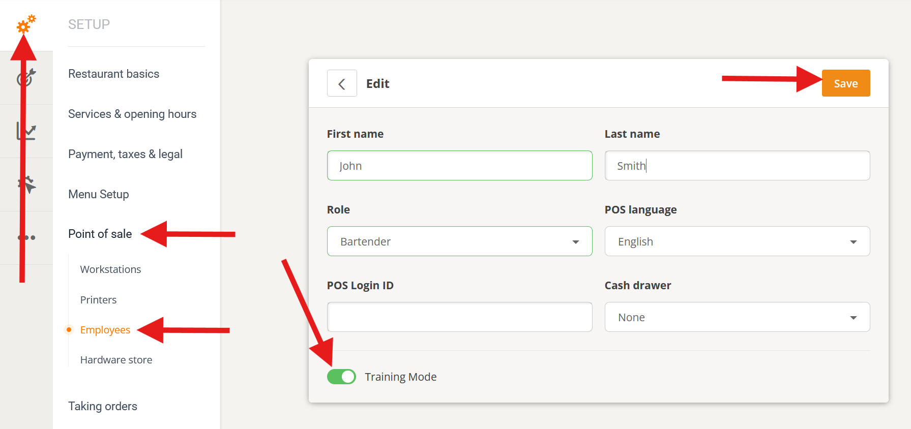Open the Cash drawer dropdown

737,317
